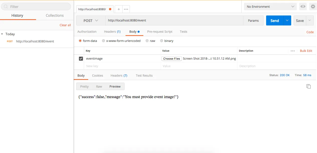Click the unsaved orange dot on request tab
Image resolution: width=317 pixels, height=153 pixels.
click(110, 9)
